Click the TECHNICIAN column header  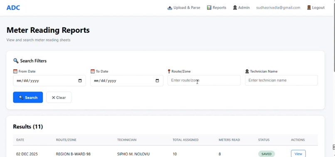[x=127, y=140]
